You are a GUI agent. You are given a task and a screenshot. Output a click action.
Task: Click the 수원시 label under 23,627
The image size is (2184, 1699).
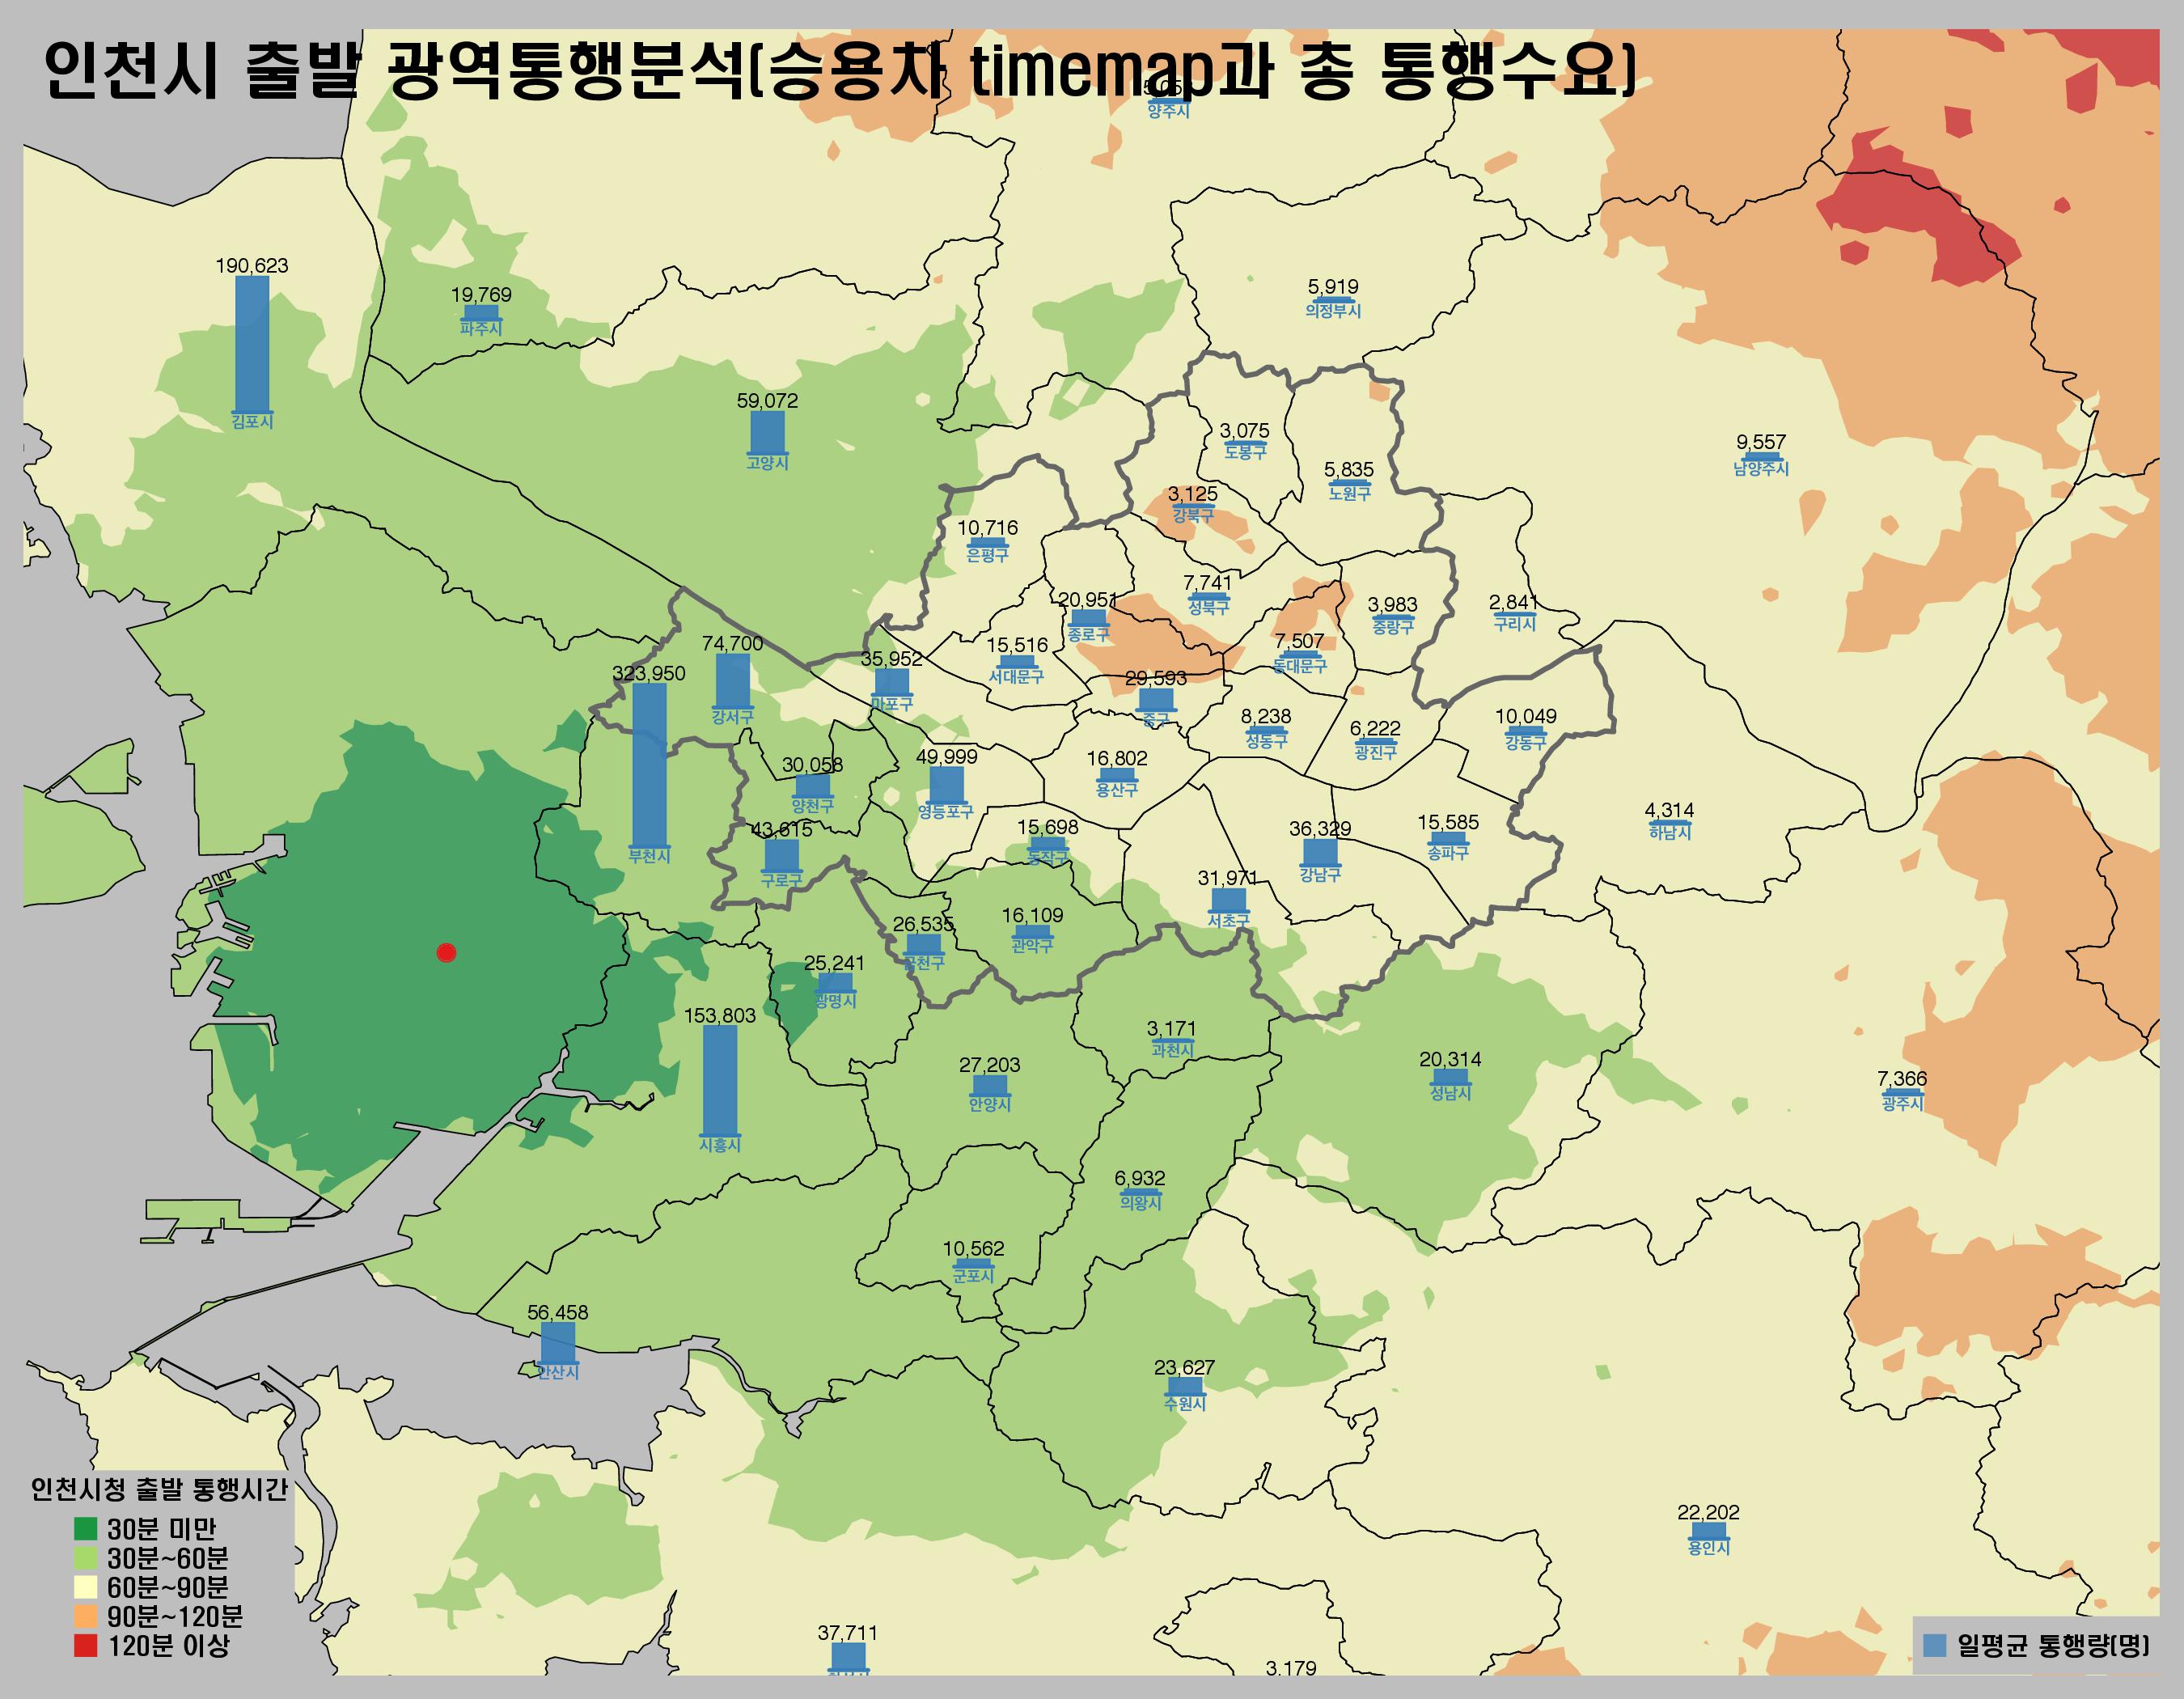coord(1184,1403)
